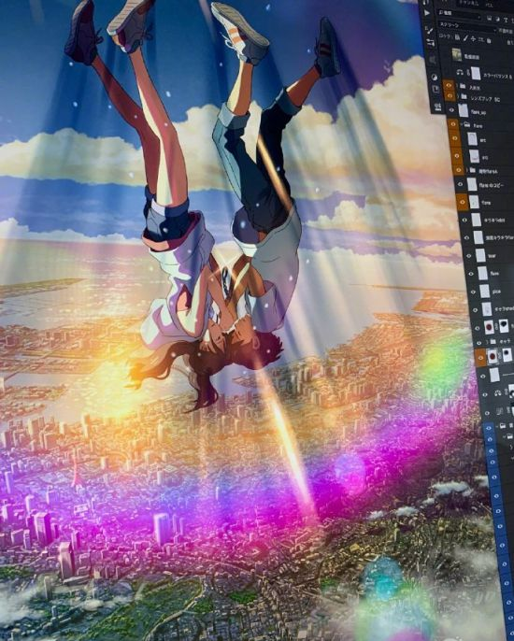Image resolution: width=514 pixels, height=641 pixels.
Task: Open the layer kind filter dropdown
Action: pyautogui.click(x=459, y=16)
